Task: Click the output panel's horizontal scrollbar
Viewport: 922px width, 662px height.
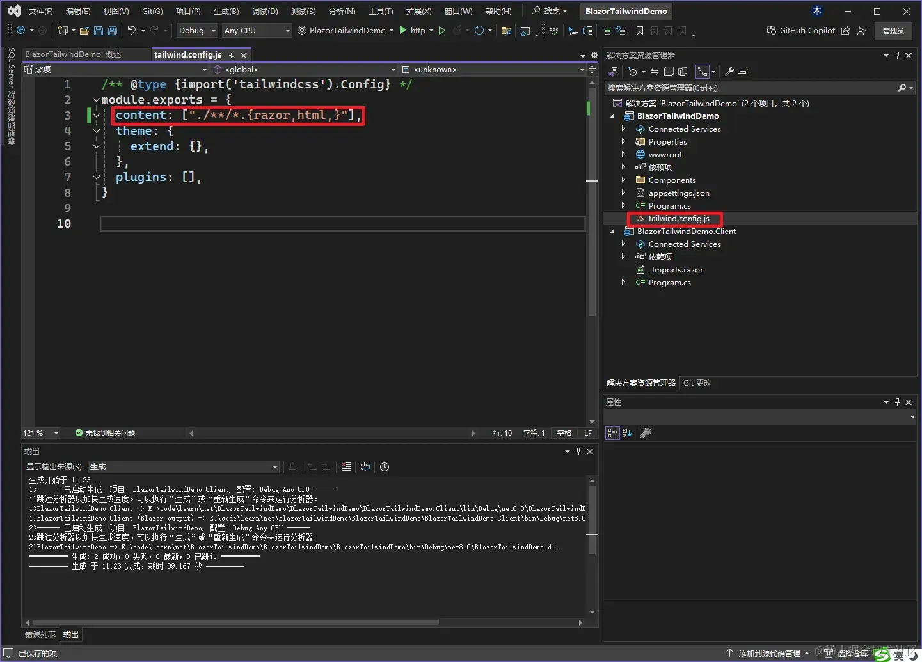Action: [x=235, y=622]
